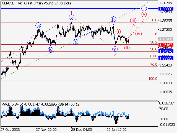The width and height of the screenshot is (177, 133).
Task: Click the blue circled c wave label
Action: 115,49
